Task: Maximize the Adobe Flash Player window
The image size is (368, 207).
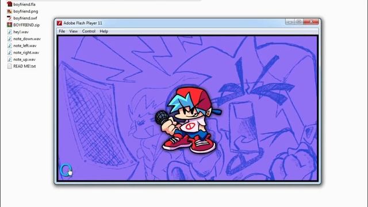Action: point(299,22)
